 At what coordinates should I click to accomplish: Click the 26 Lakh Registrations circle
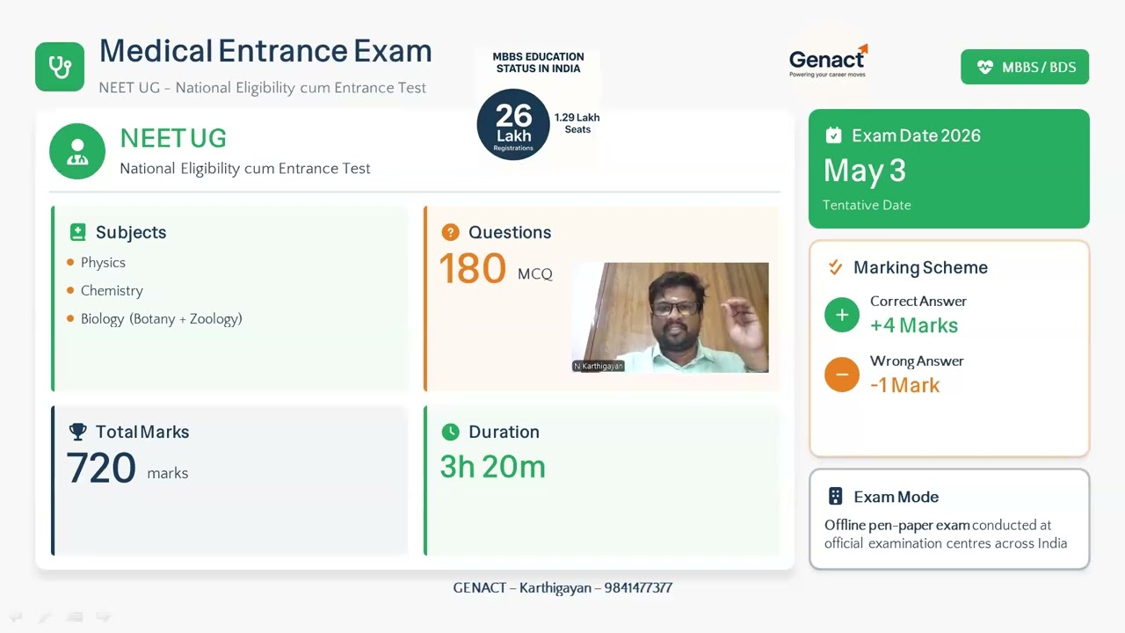pyautogui.click(x=513, y=125)
